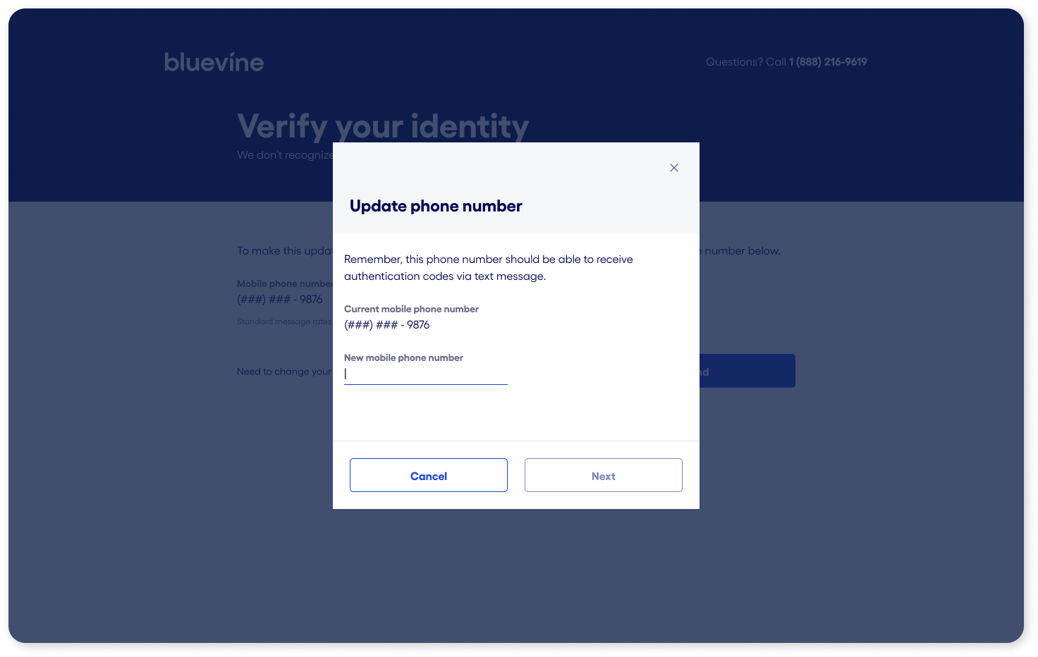
Task: Click the bluevine logo
Action: 214,62
